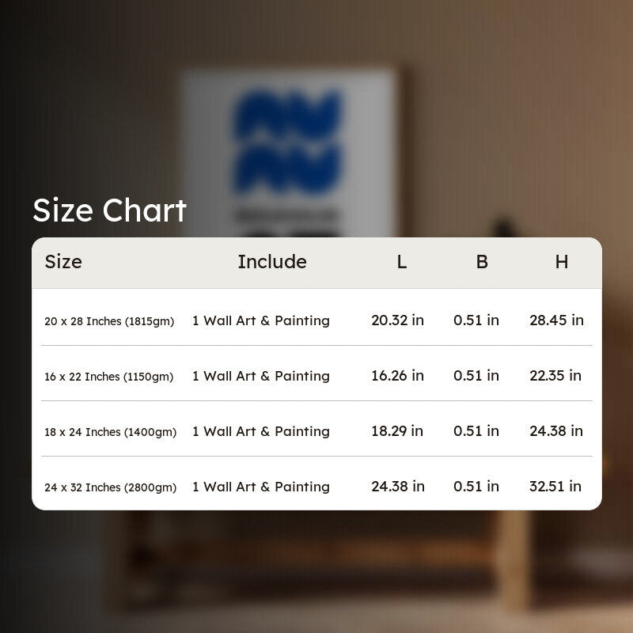Click the 16.26 in length value

(x=398, y=376)
